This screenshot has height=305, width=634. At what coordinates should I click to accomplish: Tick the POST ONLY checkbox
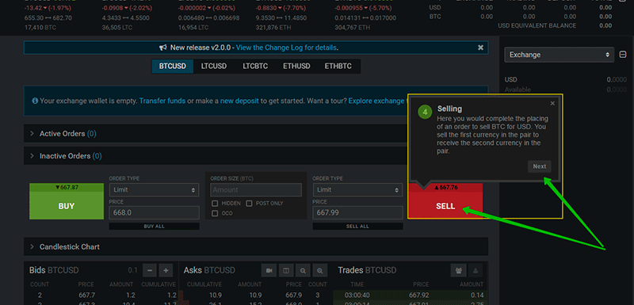pos(249,203)
